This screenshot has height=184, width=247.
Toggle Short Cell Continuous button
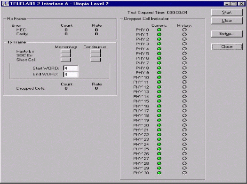click(x=96, y=60)
